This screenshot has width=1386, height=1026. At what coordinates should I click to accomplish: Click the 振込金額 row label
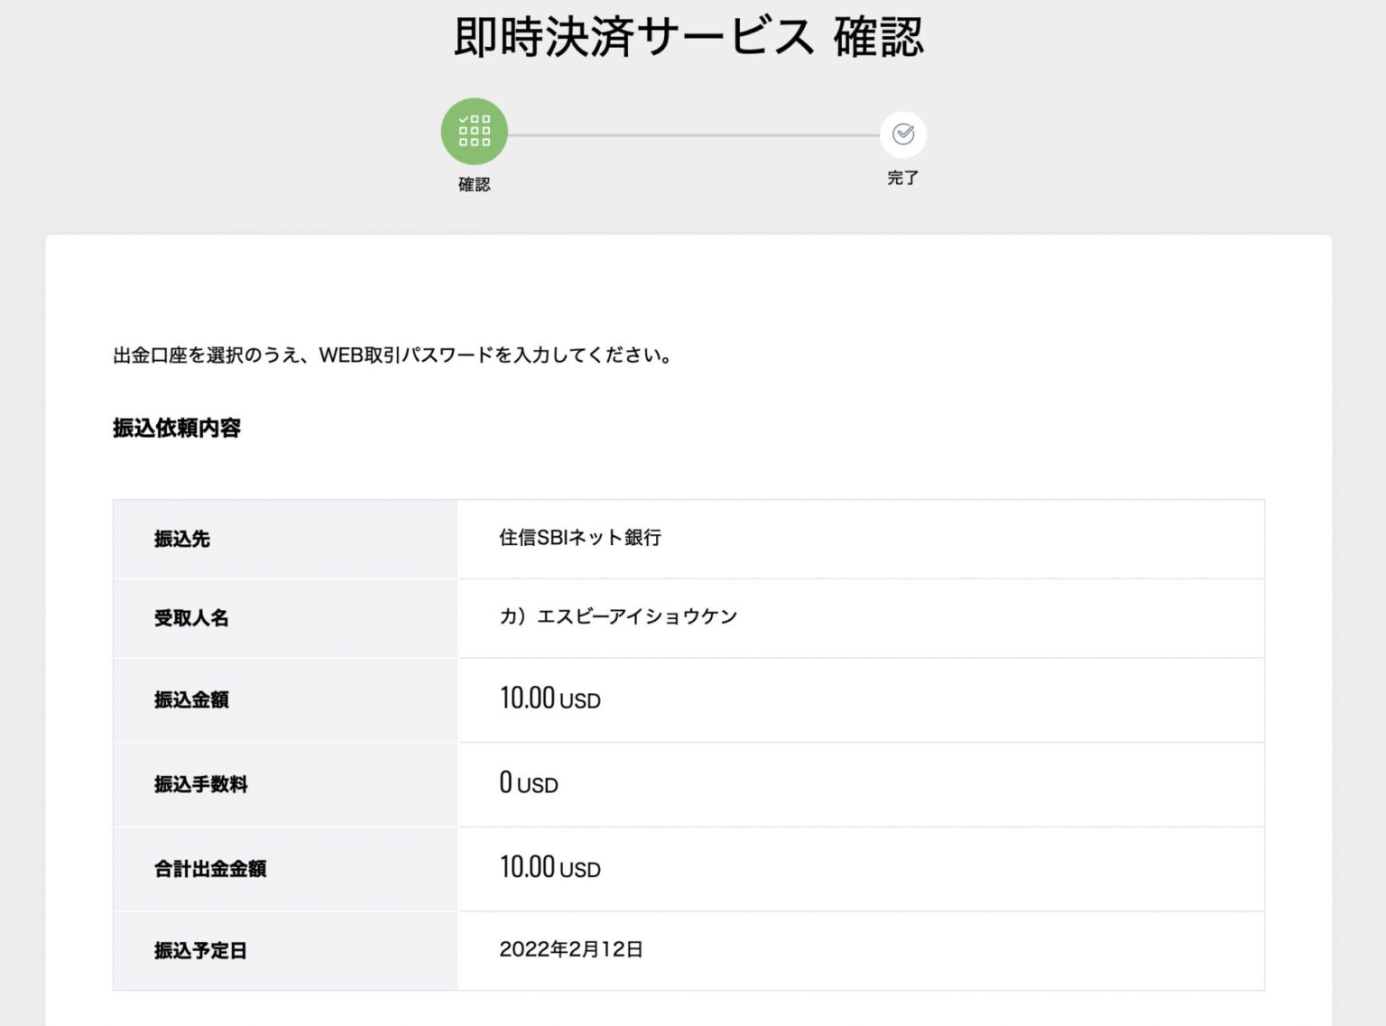[x=191, y=699]
